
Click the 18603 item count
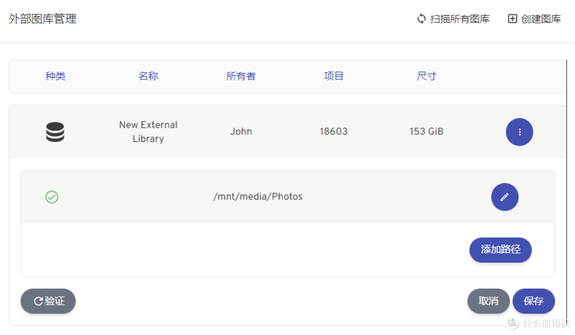[x=334, y=132]
